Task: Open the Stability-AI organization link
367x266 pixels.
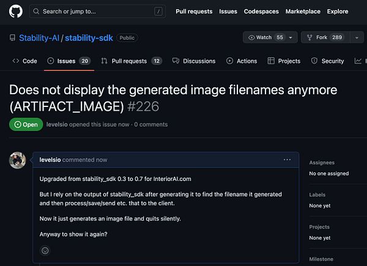Action: (x=39, y=38)
